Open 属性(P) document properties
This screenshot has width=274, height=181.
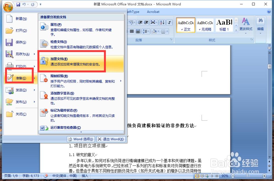(x=81, y=29)
